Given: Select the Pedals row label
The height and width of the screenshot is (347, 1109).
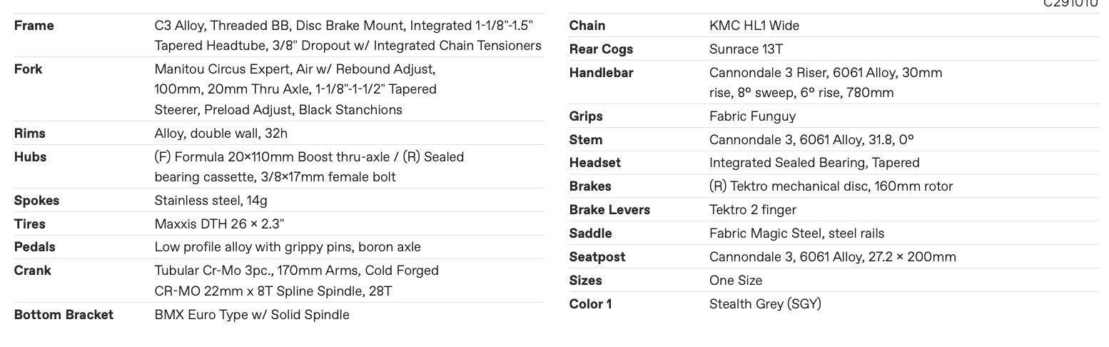Looking at the screenshot, I should (x=34, y=247).
